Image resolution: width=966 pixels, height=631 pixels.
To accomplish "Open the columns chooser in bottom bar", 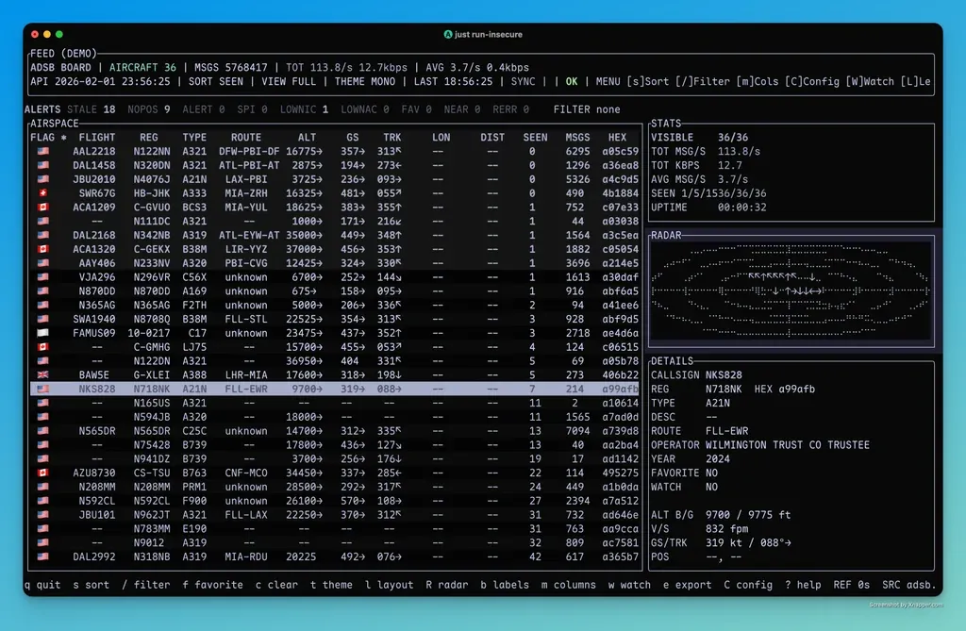I will coord(568,585).
